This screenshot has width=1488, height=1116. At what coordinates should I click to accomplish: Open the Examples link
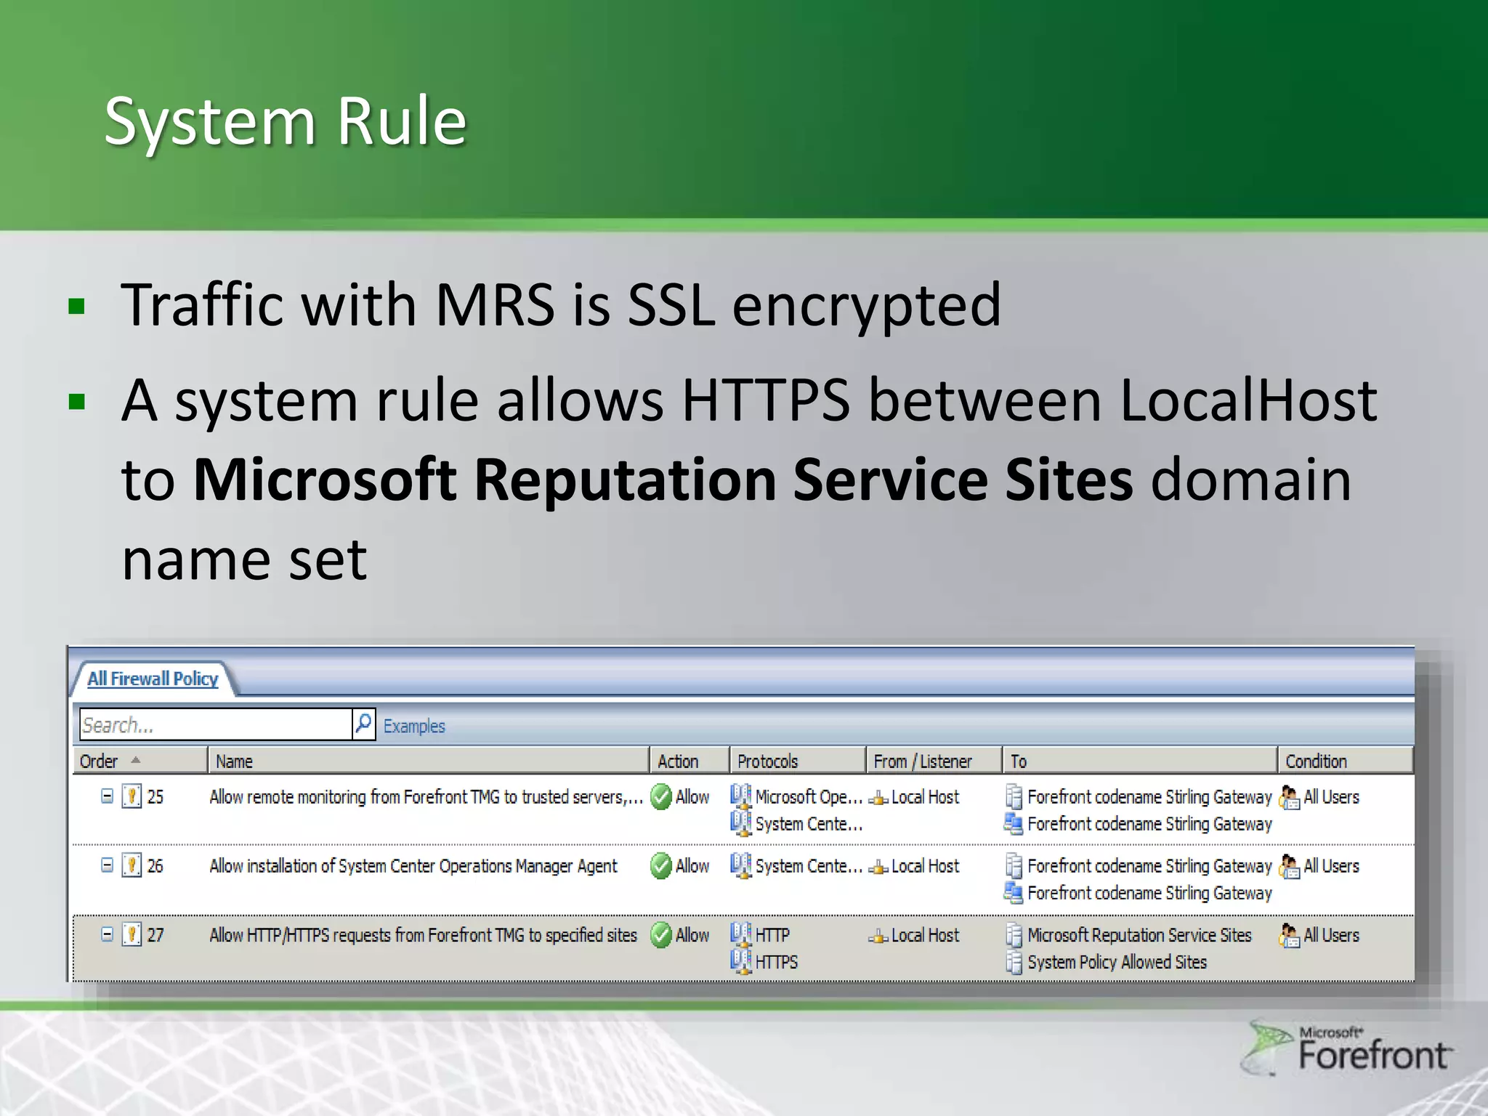[414, 726]
